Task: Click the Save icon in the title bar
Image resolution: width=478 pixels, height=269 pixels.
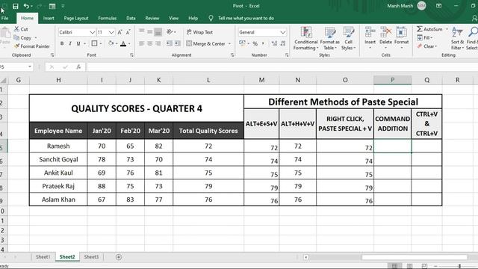Action: point(15,6)
